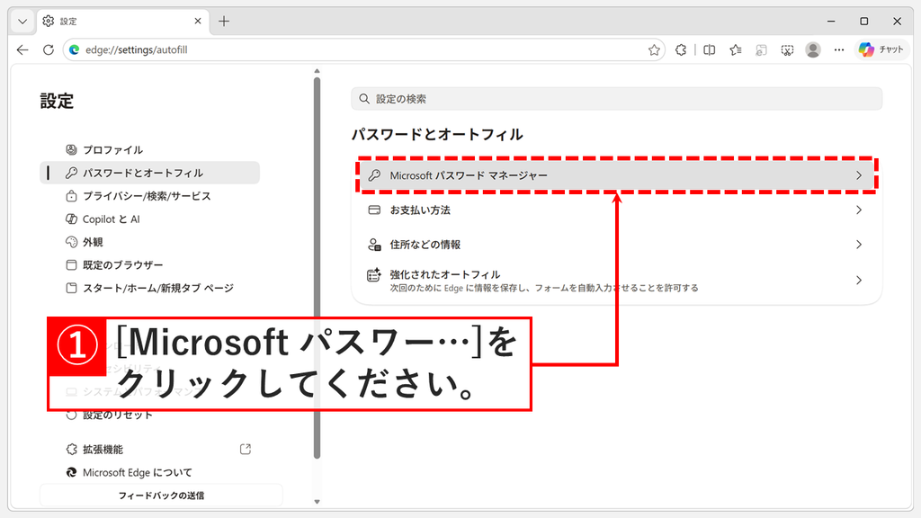Click the sidebar scroll down arrow
921x518 pixels.
(317, 502)
